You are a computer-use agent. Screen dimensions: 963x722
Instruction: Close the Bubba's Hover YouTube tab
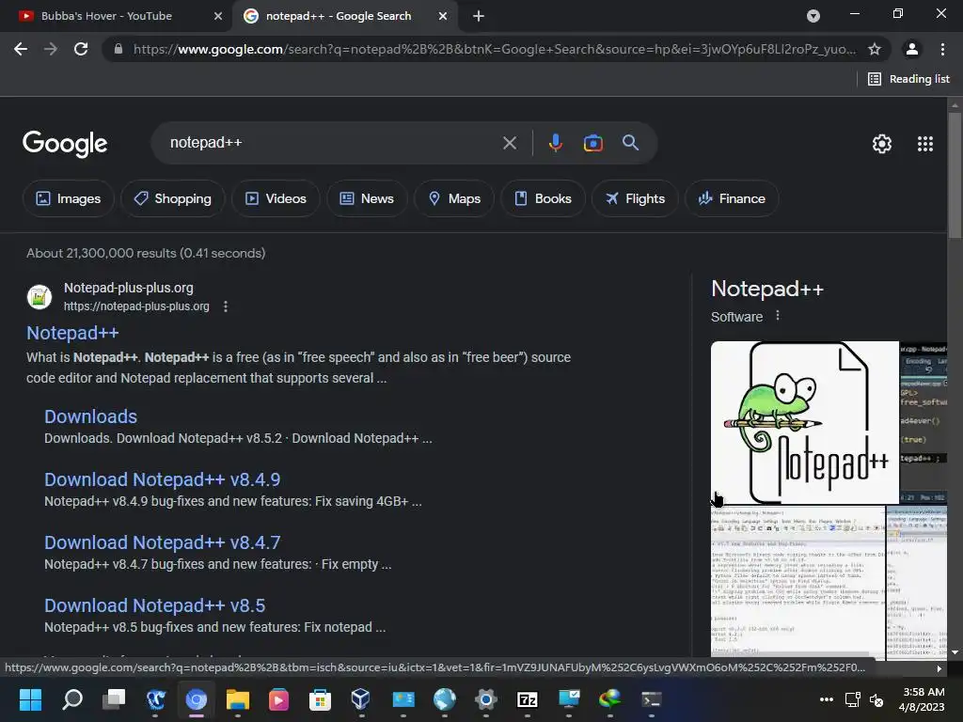tap(217, 16)
